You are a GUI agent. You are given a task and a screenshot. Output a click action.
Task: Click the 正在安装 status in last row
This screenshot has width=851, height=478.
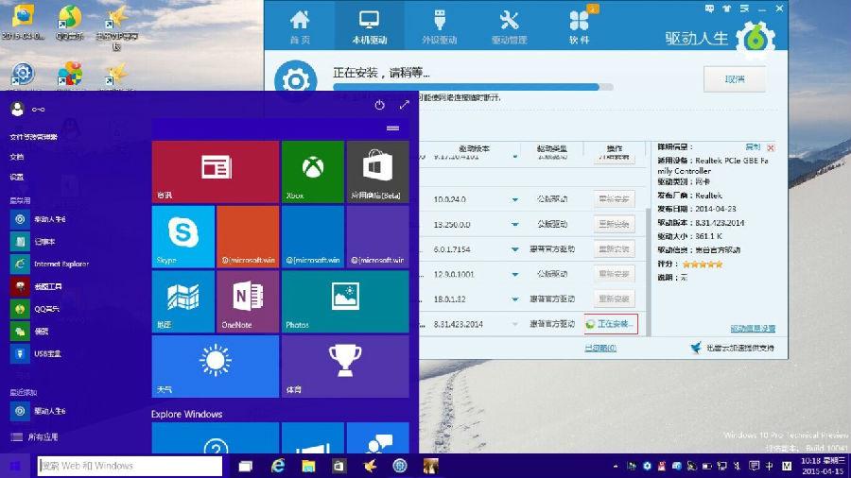point(611,324)
